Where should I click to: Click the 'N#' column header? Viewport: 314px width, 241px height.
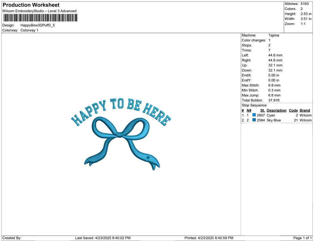(249, 110)
